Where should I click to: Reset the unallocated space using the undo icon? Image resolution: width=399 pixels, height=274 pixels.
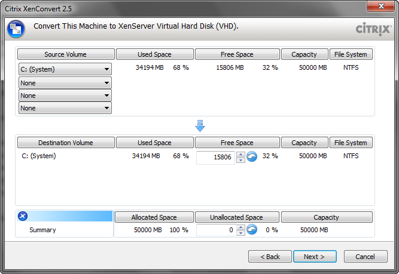pyautogui.click(x=252, y=230)
